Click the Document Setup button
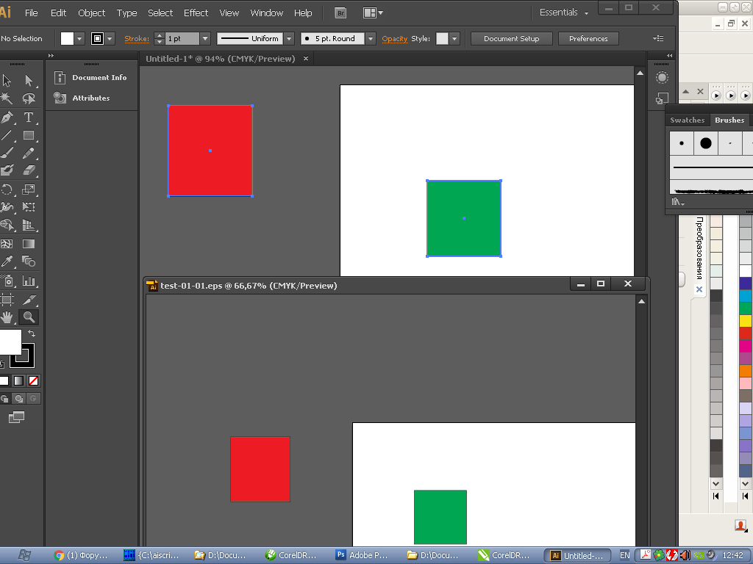 point(511,39)
